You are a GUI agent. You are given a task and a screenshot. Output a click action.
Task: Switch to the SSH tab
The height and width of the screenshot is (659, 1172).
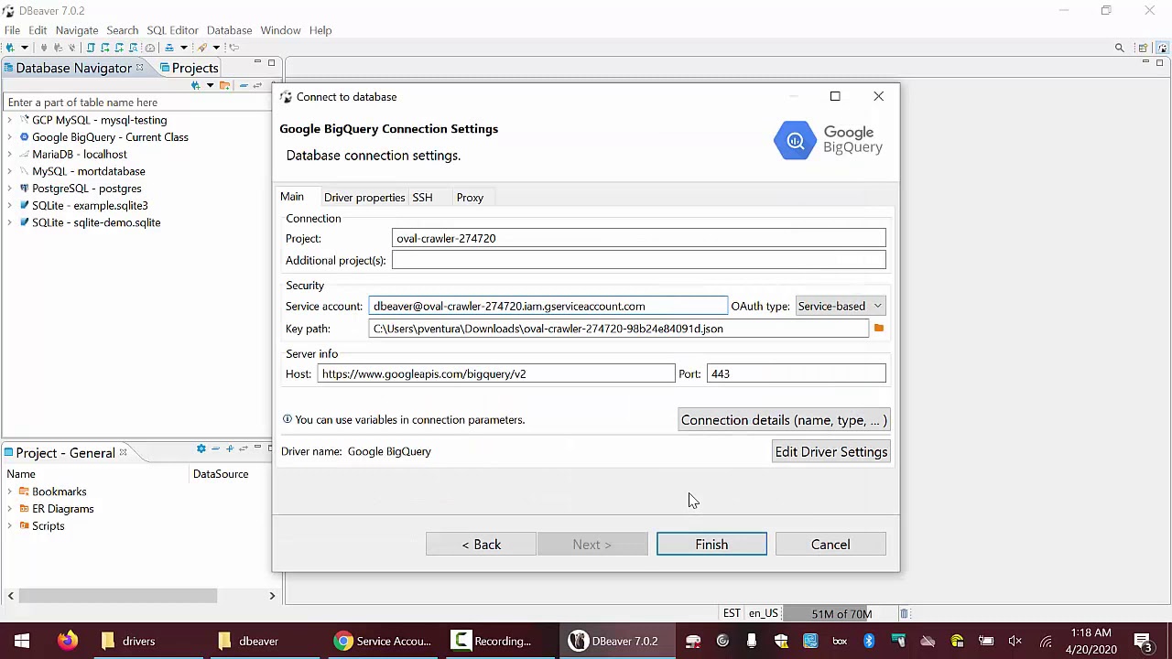pos(422,198)
